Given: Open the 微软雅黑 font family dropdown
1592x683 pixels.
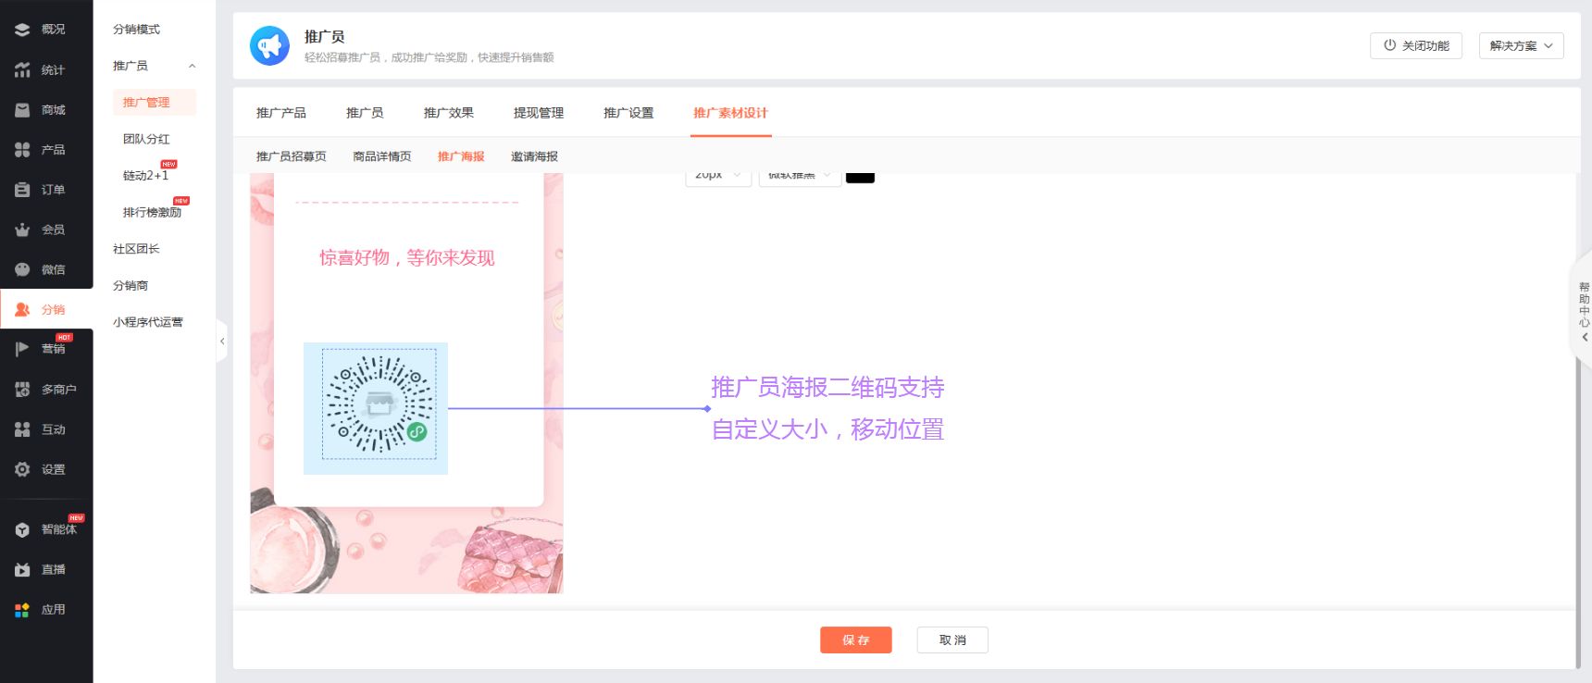Looking at the screenshot, I should [800, 177].
